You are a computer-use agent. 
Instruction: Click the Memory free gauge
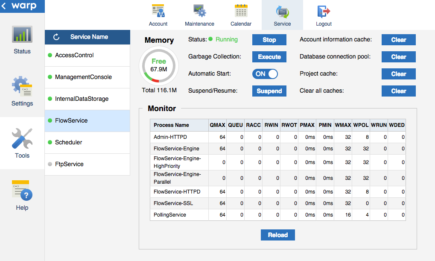(159, 65)
